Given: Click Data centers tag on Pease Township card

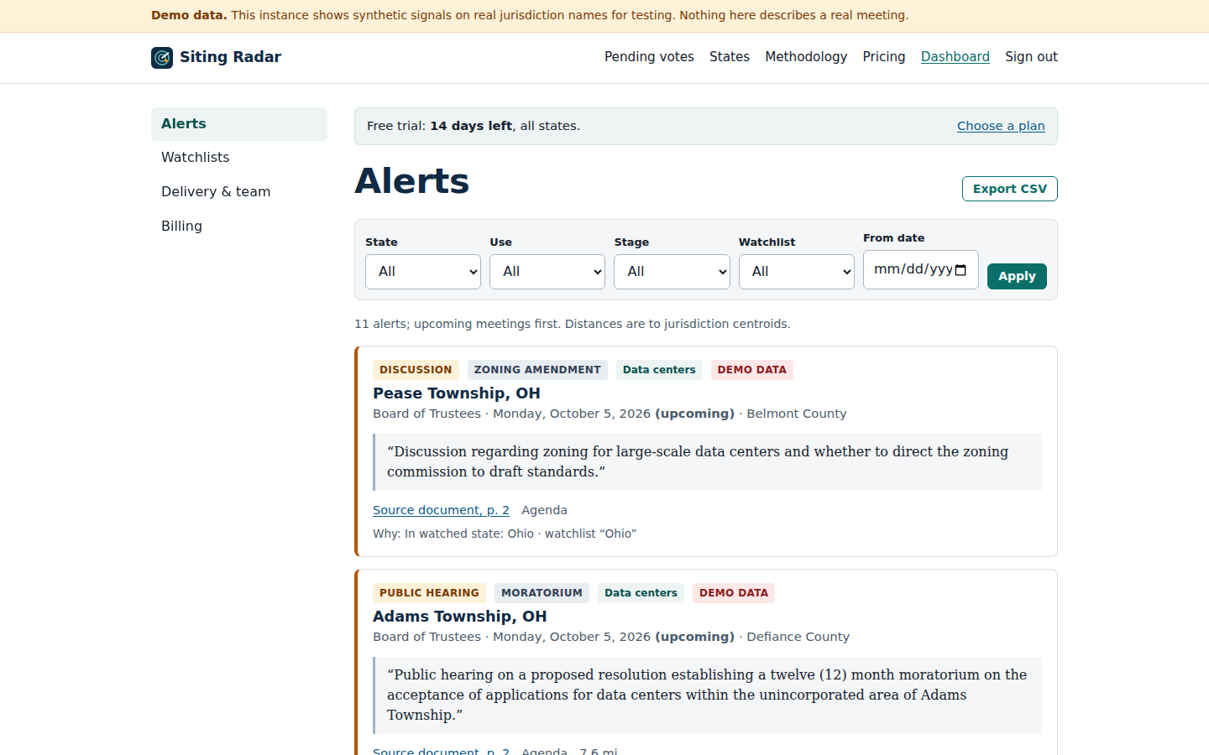Looking at the screenshot, I should tap(659, 370).
